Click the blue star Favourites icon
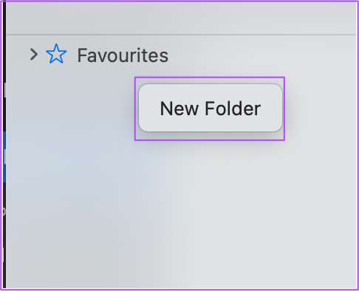The height and width of the screenshot is (291, 359). pyautogui.click(x=56, y=54)
